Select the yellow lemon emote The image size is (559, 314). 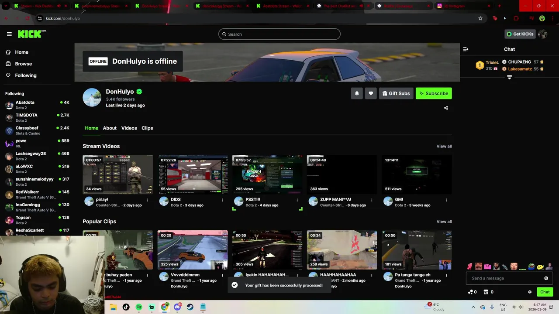(540, 266)
